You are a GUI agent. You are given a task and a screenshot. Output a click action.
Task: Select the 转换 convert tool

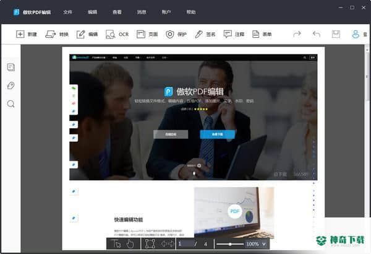tap(57, 35)
